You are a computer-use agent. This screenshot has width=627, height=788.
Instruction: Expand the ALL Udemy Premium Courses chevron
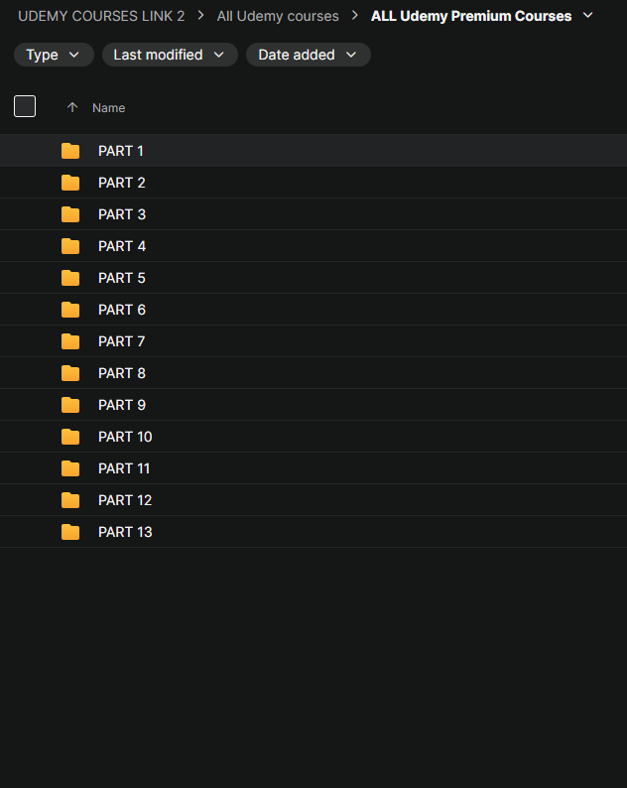point(587,16)
